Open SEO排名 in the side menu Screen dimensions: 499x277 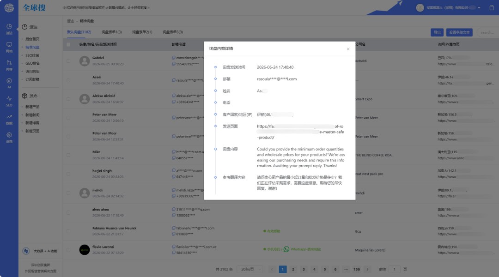coord(32,55)
